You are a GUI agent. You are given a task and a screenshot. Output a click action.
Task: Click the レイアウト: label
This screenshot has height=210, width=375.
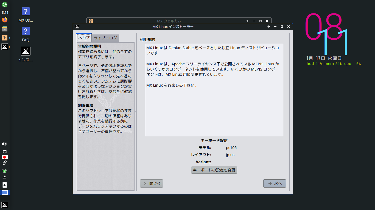pos(201,155)
